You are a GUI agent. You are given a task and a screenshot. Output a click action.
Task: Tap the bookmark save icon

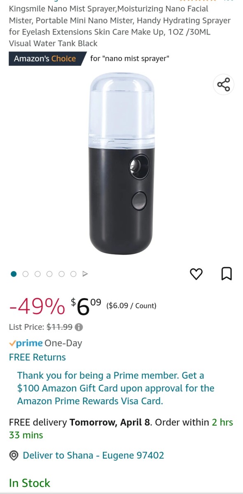[227, 274]
